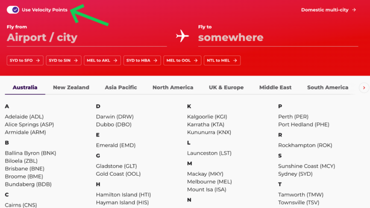Select Perth (PER) airport
This screenshot has height=208, width=370.
tap(293, 117)
